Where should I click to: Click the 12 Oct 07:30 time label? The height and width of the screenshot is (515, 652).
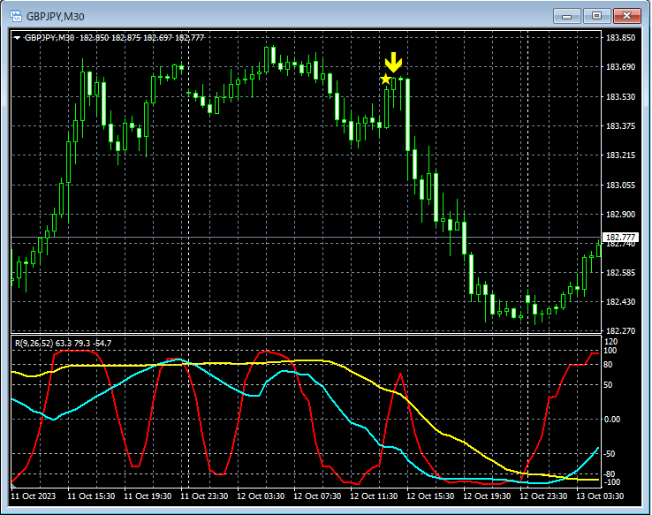[x=317, y=496]
